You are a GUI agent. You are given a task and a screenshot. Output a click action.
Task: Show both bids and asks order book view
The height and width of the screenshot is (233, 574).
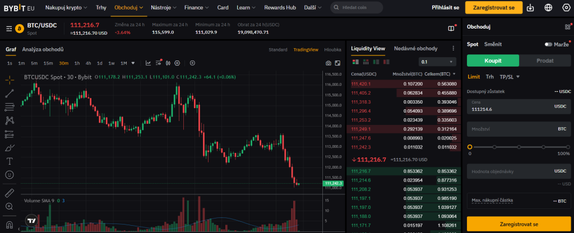pos(355,62)
